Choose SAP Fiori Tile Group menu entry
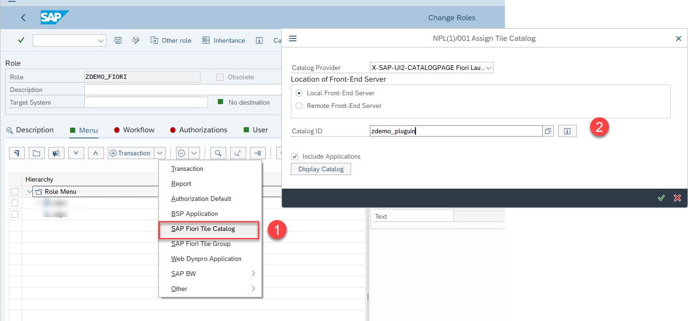 [x=201, y=244]
